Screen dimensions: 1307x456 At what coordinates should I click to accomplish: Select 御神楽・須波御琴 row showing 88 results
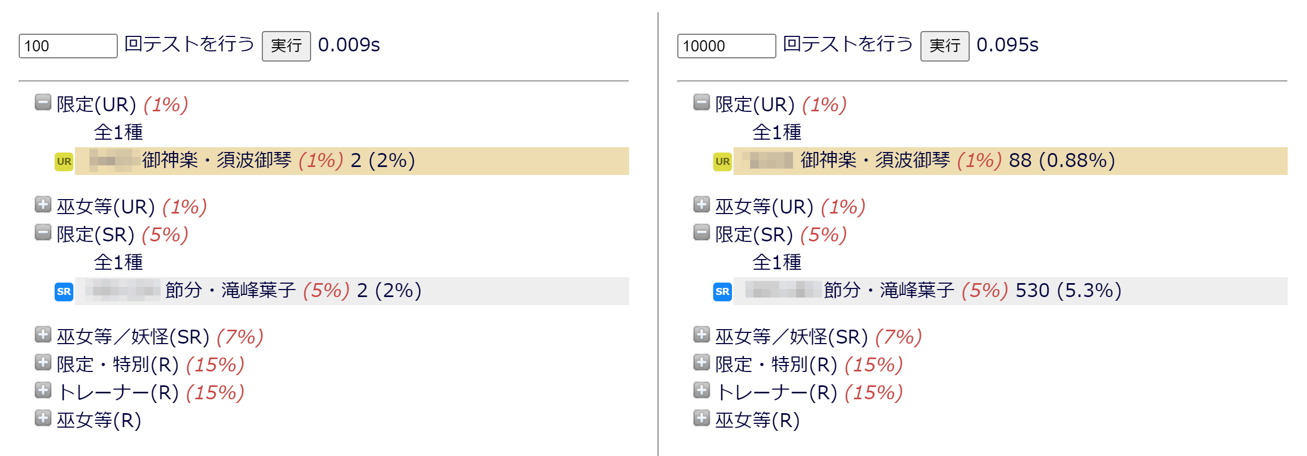tap(1009, 161)
